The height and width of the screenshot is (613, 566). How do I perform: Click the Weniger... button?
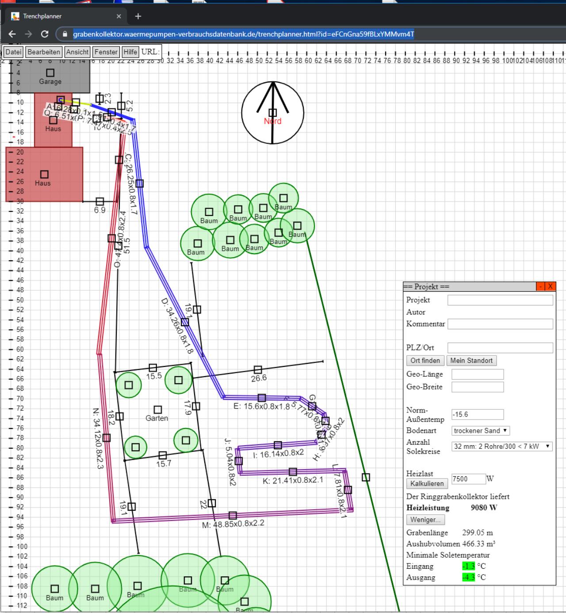click(x=425, y=520)
